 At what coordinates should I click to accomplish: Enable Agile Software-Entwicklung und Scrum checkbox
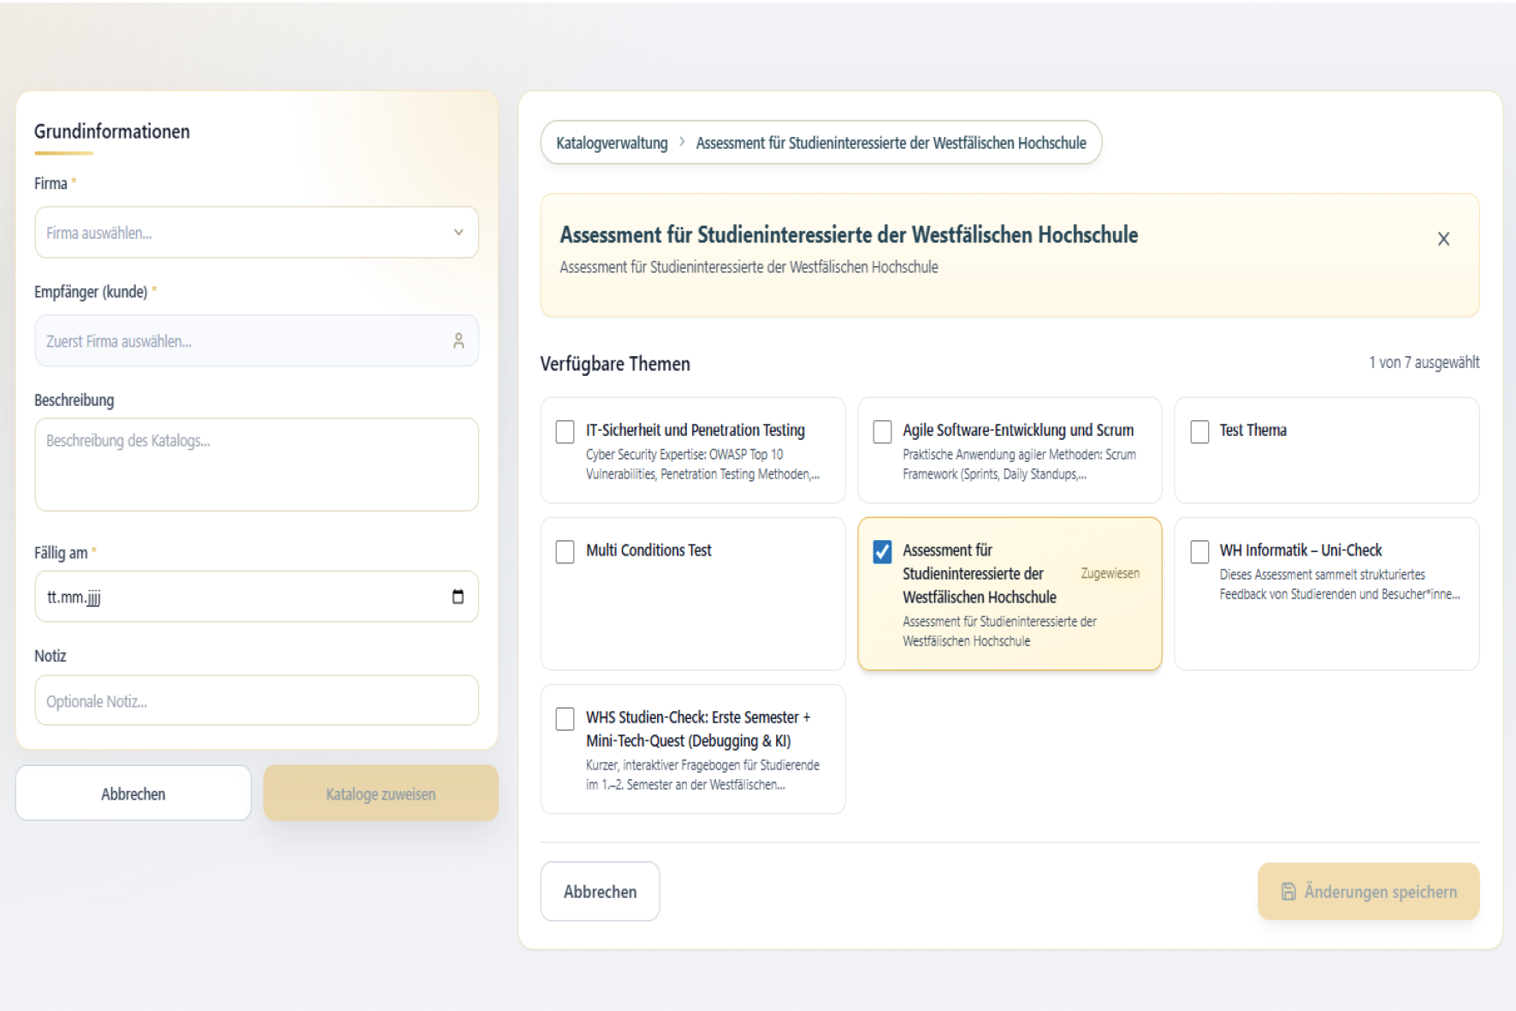882,431
